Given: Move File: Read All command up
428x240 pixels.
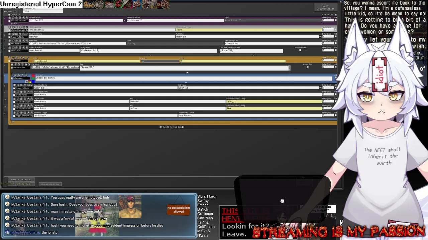Looking at the screenshot, I should (x=24, y=40).
